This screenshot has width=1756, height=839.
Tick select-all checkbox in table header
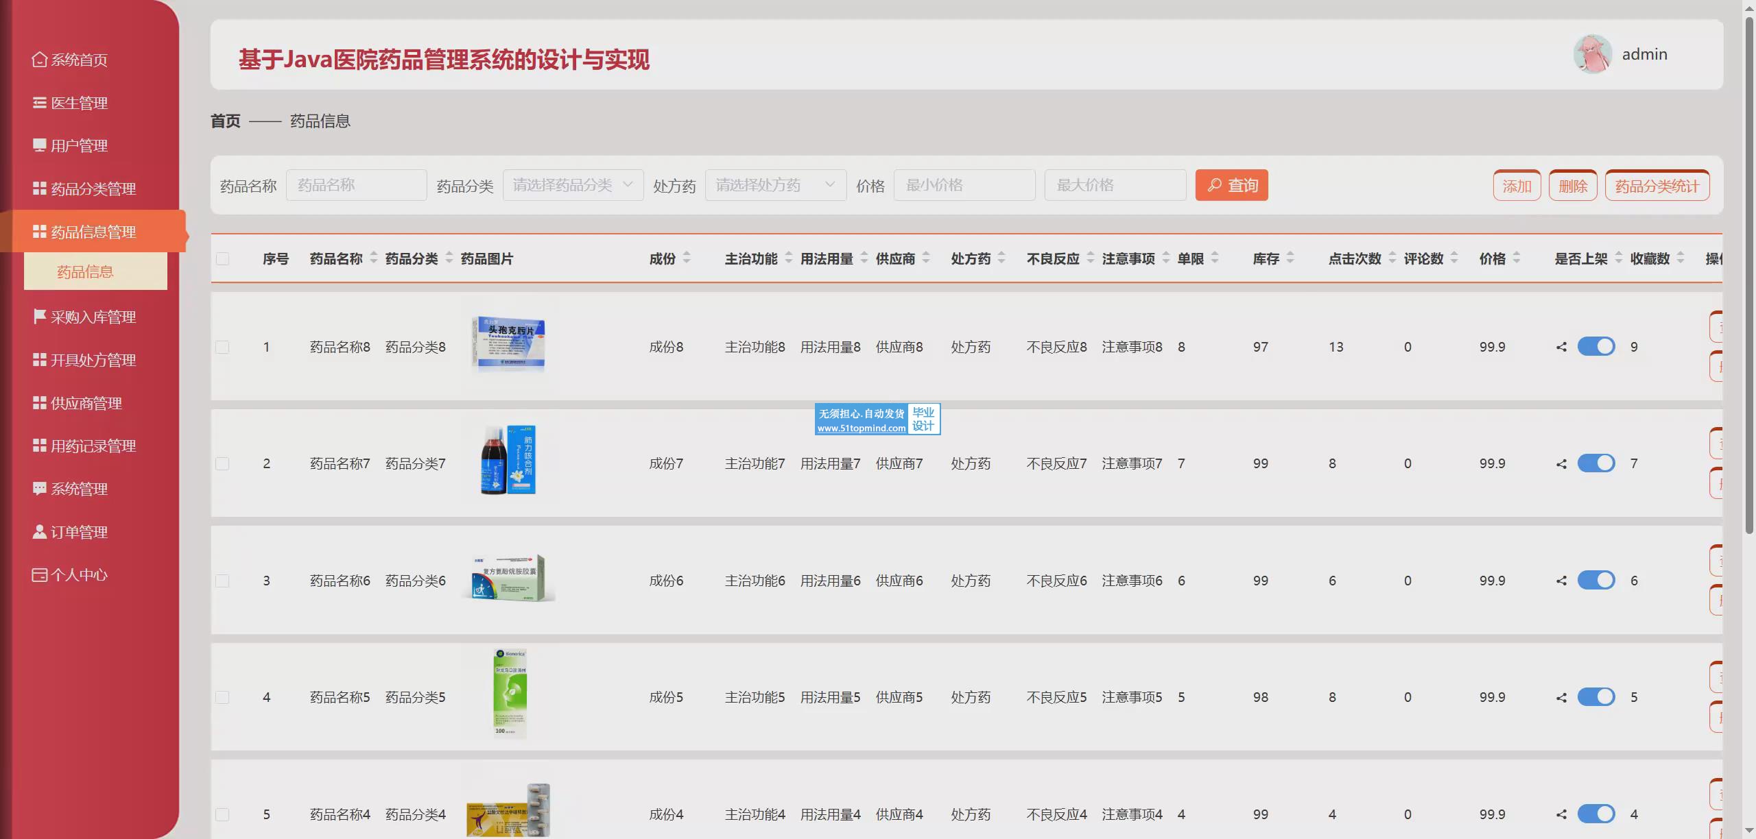(x=222, y=258)
